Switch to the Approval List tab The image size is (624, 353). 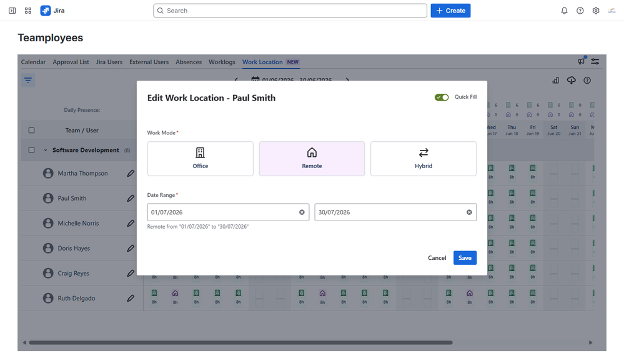[x=71, y=62]
